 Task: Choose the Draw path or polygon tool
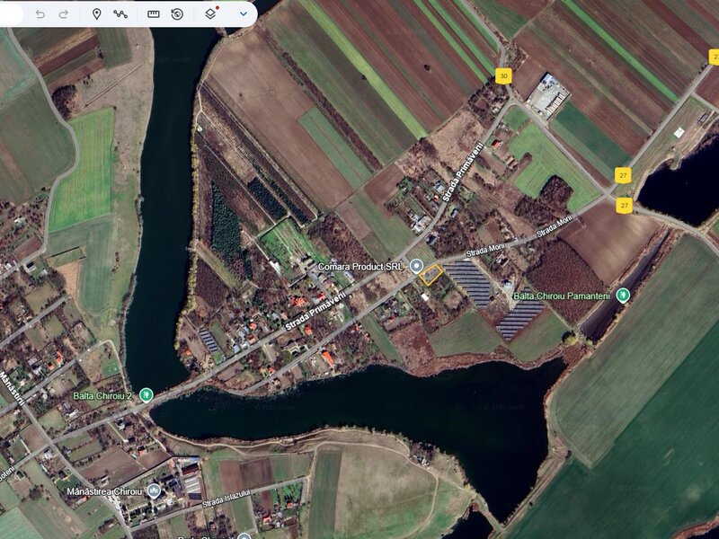click(x=120, y=14)
